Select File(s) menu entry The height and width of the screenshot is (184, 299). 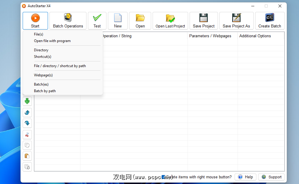click(x=63, y=34)
